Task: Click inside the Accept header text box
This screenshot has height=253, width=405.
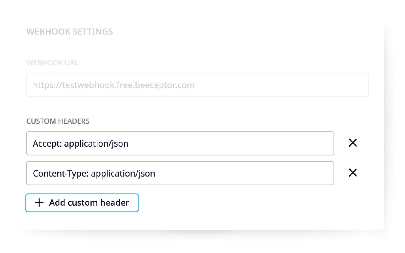Action: (180, 143)
